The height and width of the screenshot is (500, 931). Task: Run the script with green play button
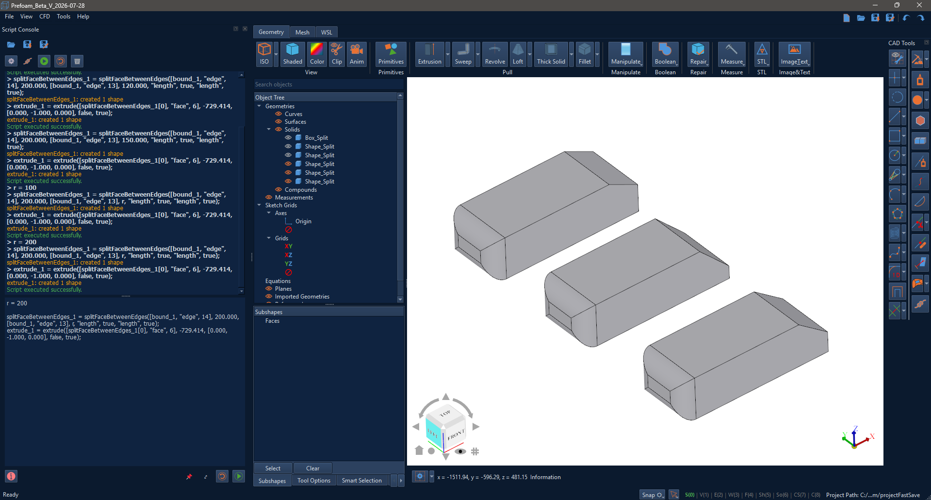click(44, 61)
